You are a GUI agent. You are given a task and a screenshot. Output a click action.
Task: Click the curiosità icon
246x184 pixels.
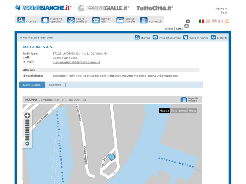[144, 20]
